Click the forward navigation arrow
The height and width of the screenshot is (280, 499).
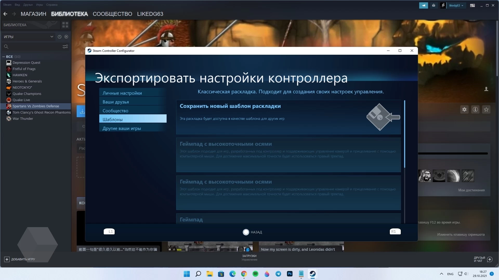(14, 14)
